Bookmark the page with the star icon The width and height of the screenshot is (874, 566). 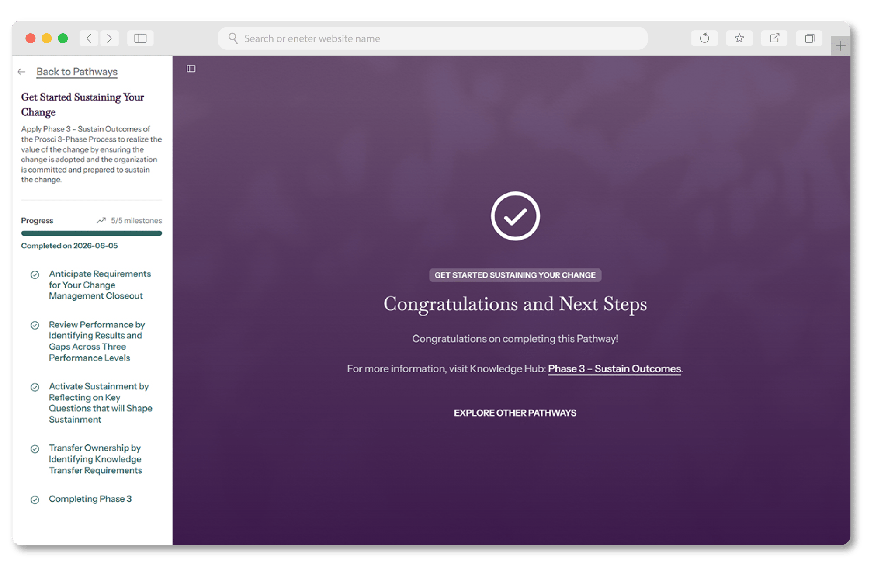pos(739,38)
